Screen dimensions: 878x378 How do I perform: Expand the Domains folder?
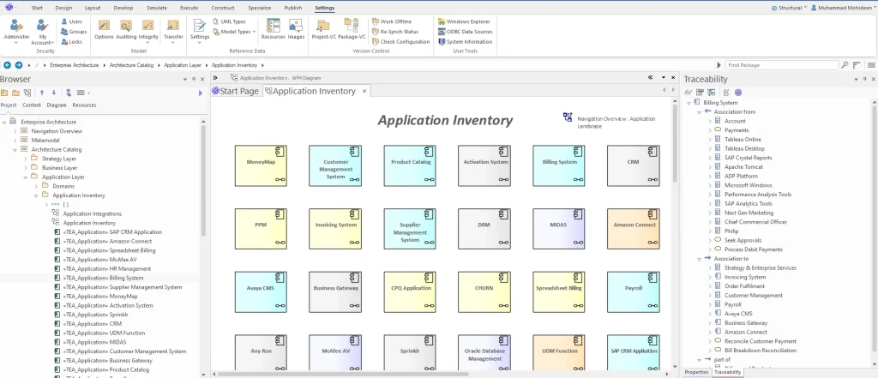point(36,186)
